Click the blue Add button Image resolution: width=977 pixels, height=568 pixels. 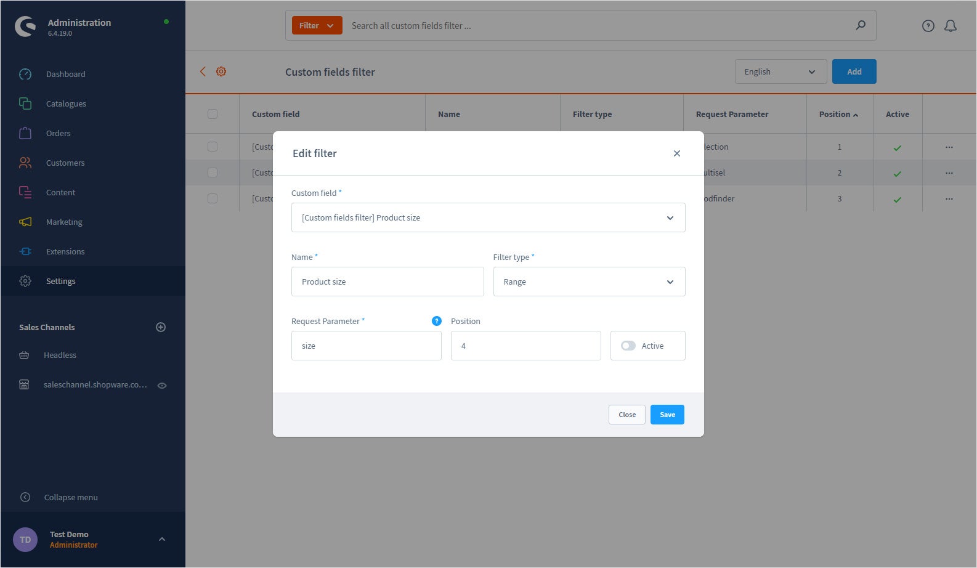tap(854, 71)
